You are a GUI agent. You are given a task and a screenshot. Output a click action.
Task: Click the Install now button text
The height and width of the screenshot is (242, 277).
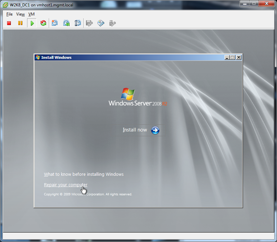[x=135, y=130]
